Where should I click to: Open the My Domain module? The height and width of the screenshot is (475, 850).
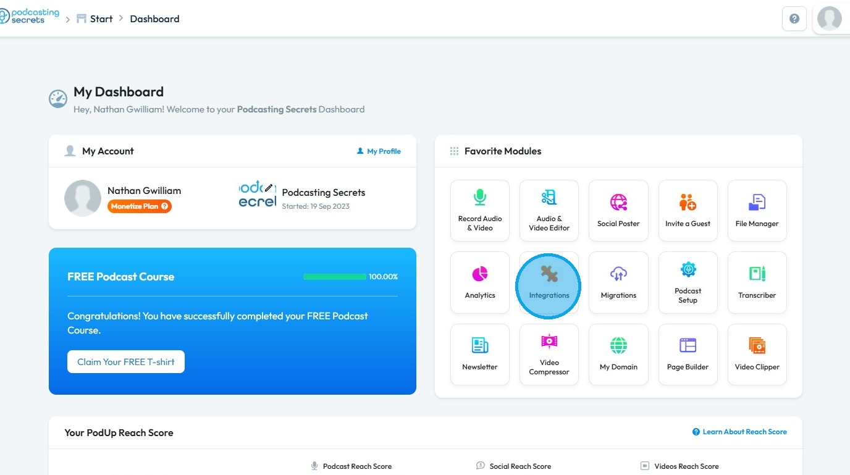pyautogui.click(x=618, y=355)
